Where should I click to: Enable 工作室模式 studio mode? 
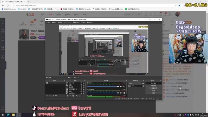(x=153, y=88)
